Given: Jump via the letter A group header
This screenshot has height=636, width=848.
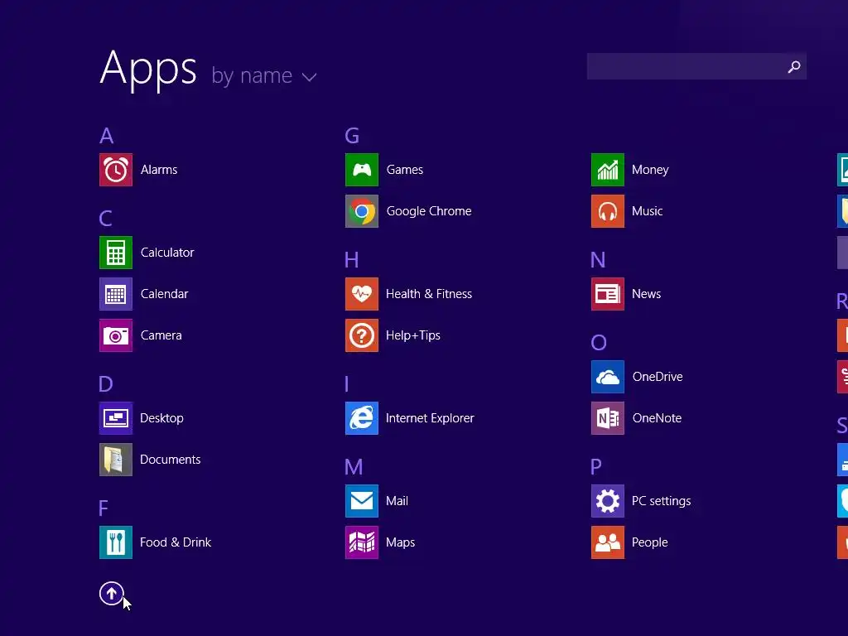Looking at the screenshot, I should coord(107,136).
